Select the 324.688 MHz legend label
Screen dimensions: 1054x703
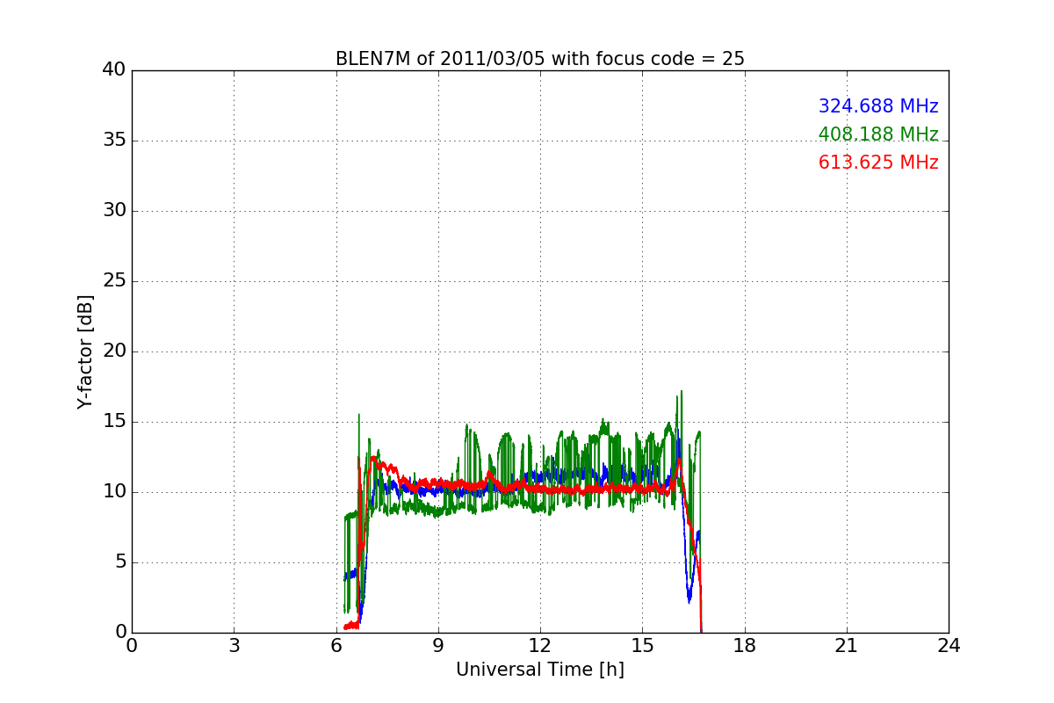pyautogui.click(x=878, y=106)
